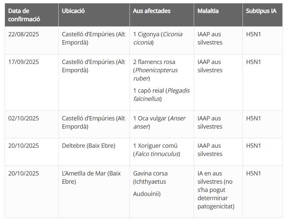Select the 02/10/2025 date cell
287x220 pixels.
pyautogui.click(x=23, y=118)
